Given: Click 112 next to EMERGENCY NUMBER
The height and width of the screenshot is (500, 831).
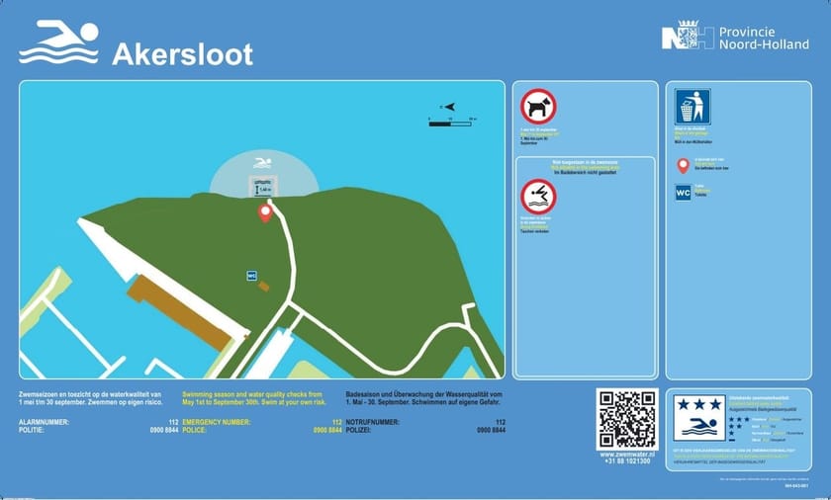Looking at the screenshot, I should (337, 423).
